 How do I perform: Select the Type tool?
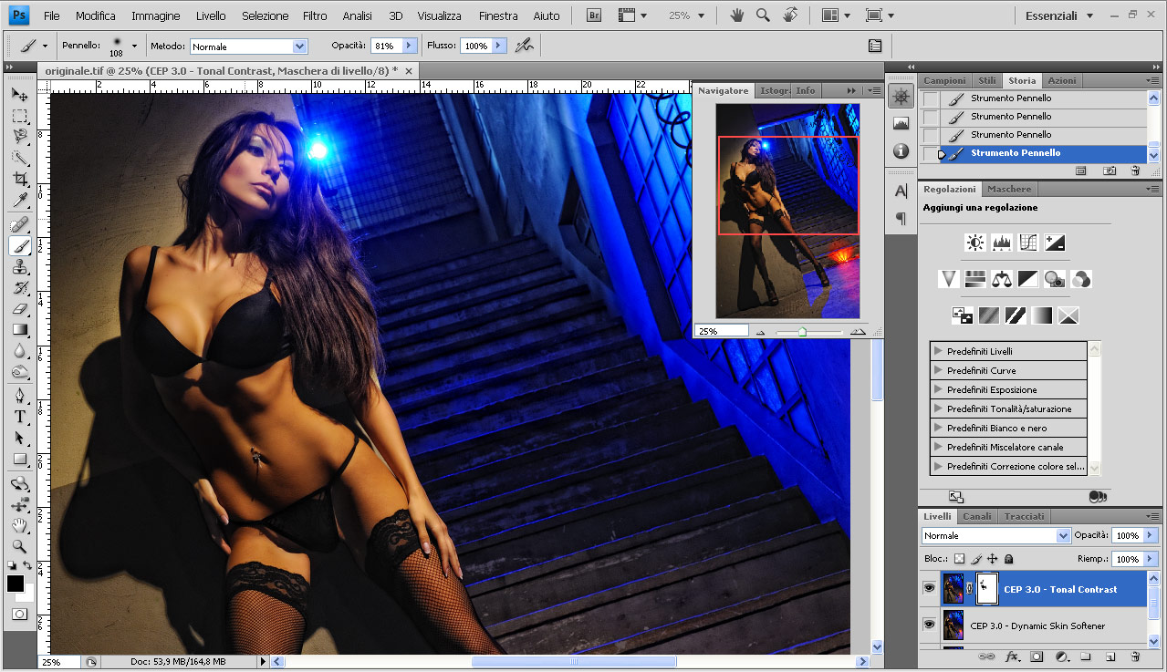click(19, 417)
